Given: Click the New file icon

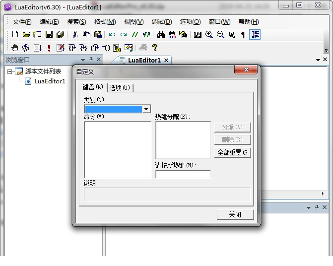Looking at the screenshot, I should [15, 34].
